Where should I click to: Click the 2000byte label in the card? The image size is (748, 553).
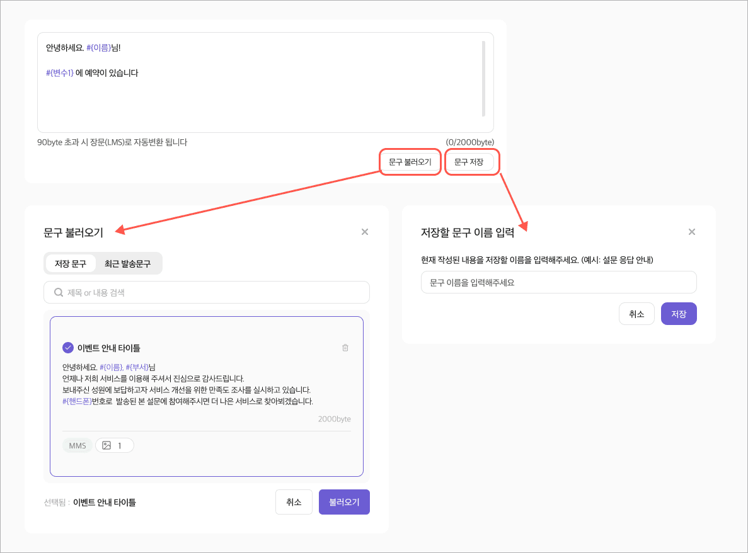pyautogui.click(x=335, y=419)
